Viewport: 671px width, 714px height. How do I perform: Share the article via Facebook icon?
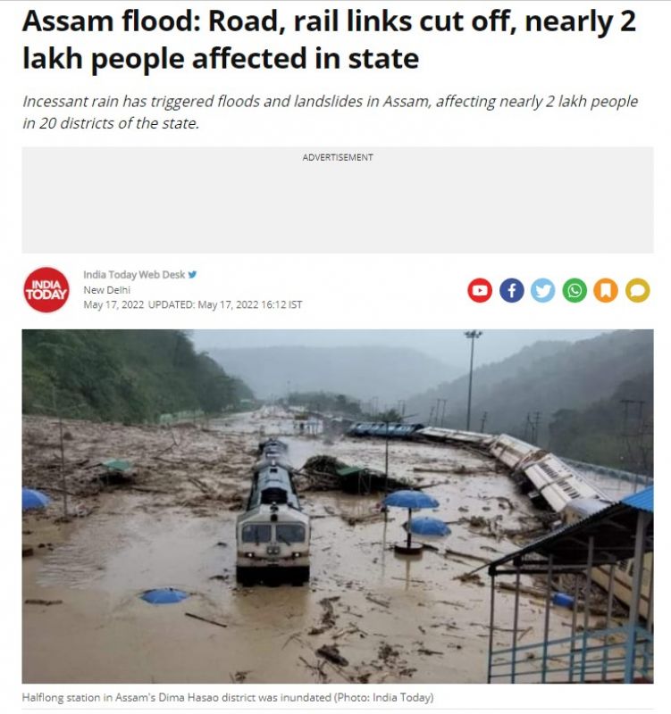tap(511, 290)
